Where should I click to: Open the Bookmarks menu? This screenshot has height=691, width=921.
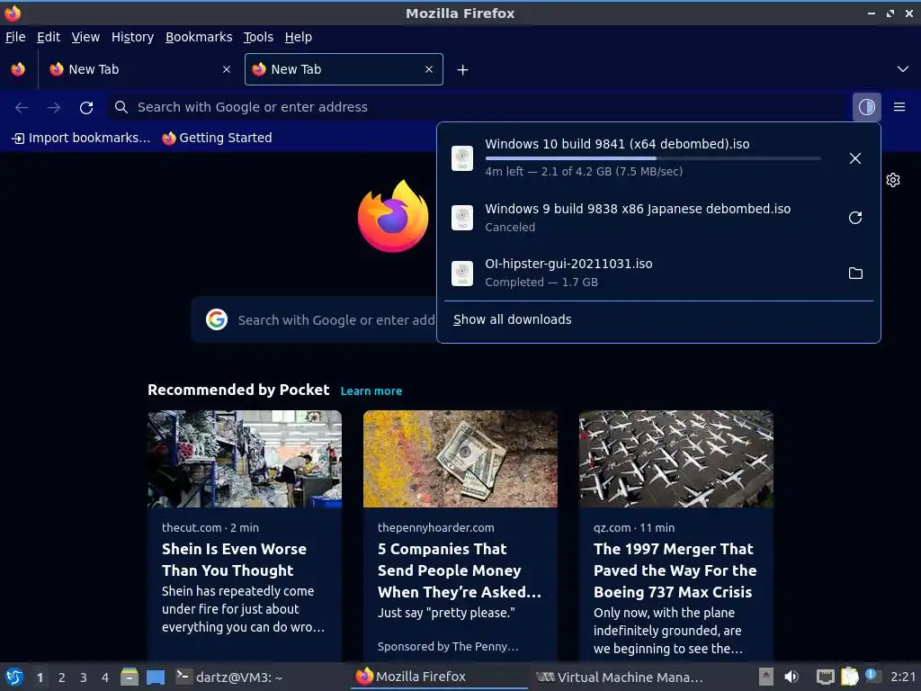point(199,37)
